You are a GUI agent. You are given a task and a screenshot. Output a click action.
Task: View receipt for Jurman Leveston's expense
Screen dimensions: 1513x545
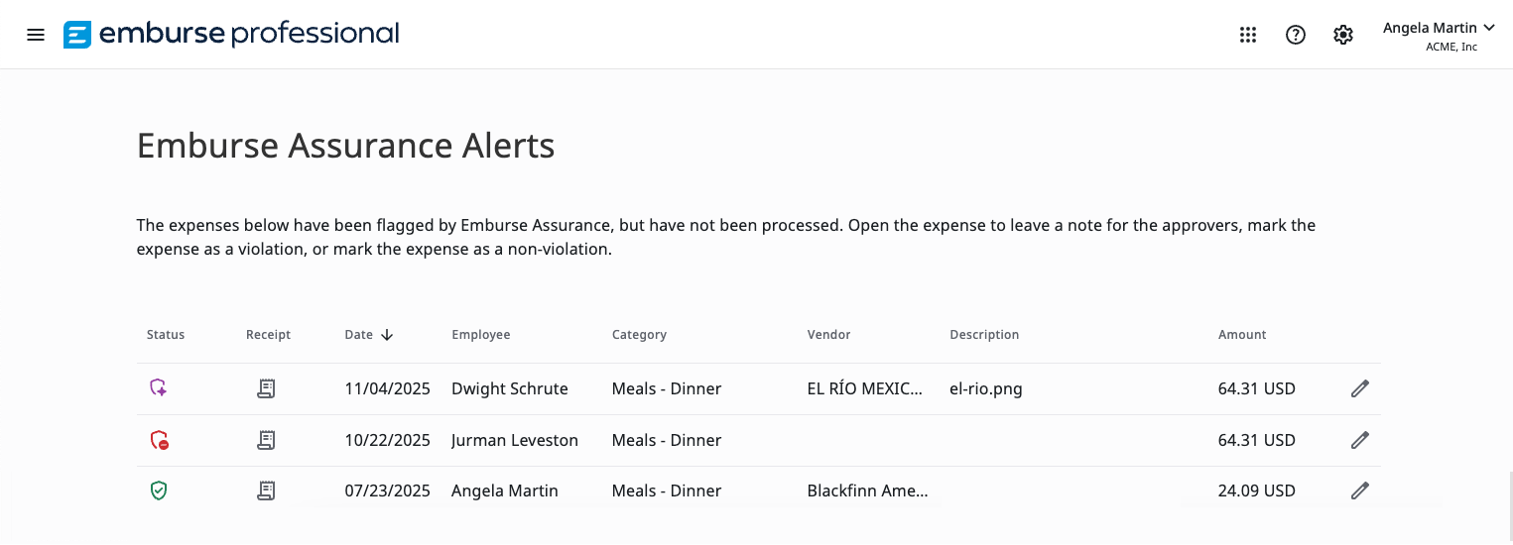(x=266, y=440)
